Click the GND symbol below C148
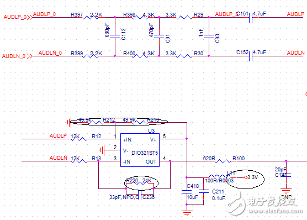The width and height of the screenshot is (307, 220). pyautogui.click(x=286, y=191)
